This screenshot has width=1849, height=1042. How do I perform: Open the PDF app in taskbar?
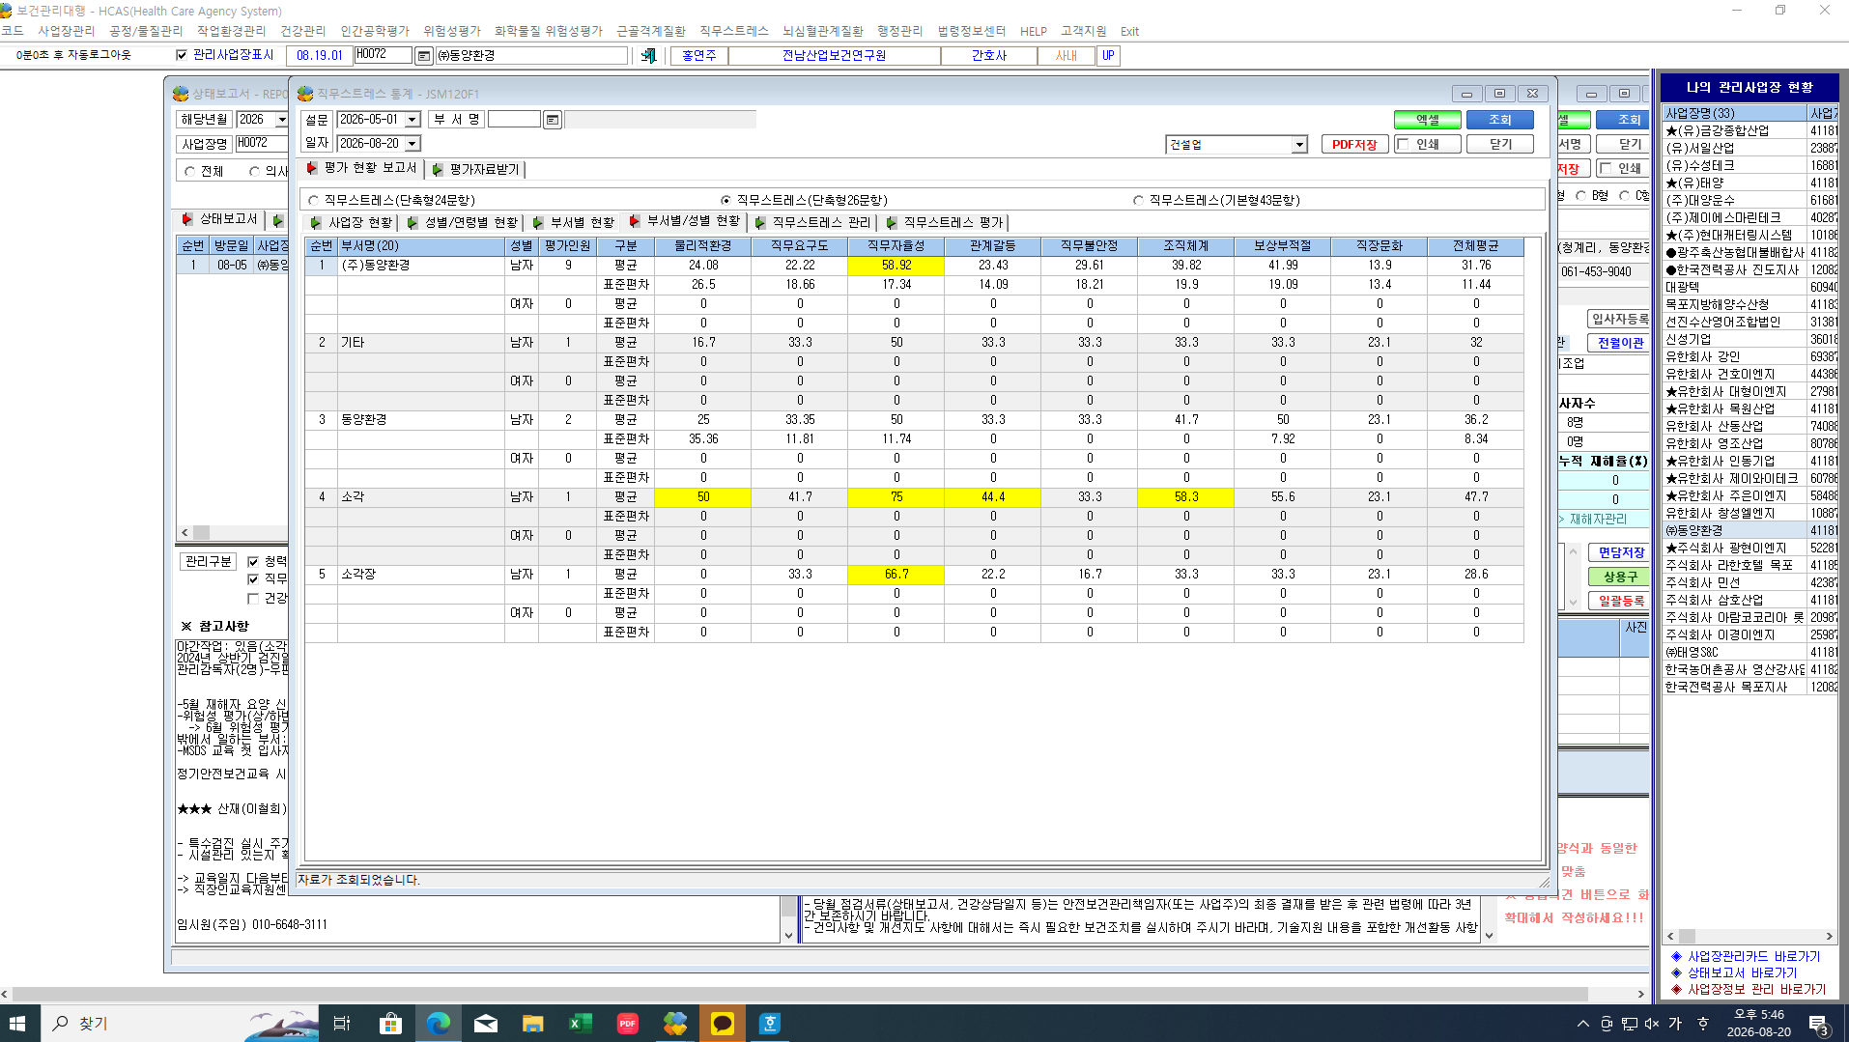627,1023
